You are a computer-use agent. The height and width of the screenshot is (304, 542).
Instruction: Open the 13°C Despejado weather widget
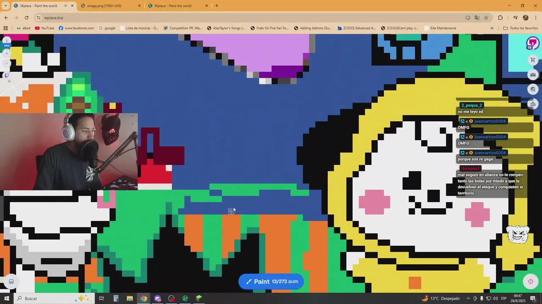click(x=441, y=299)
